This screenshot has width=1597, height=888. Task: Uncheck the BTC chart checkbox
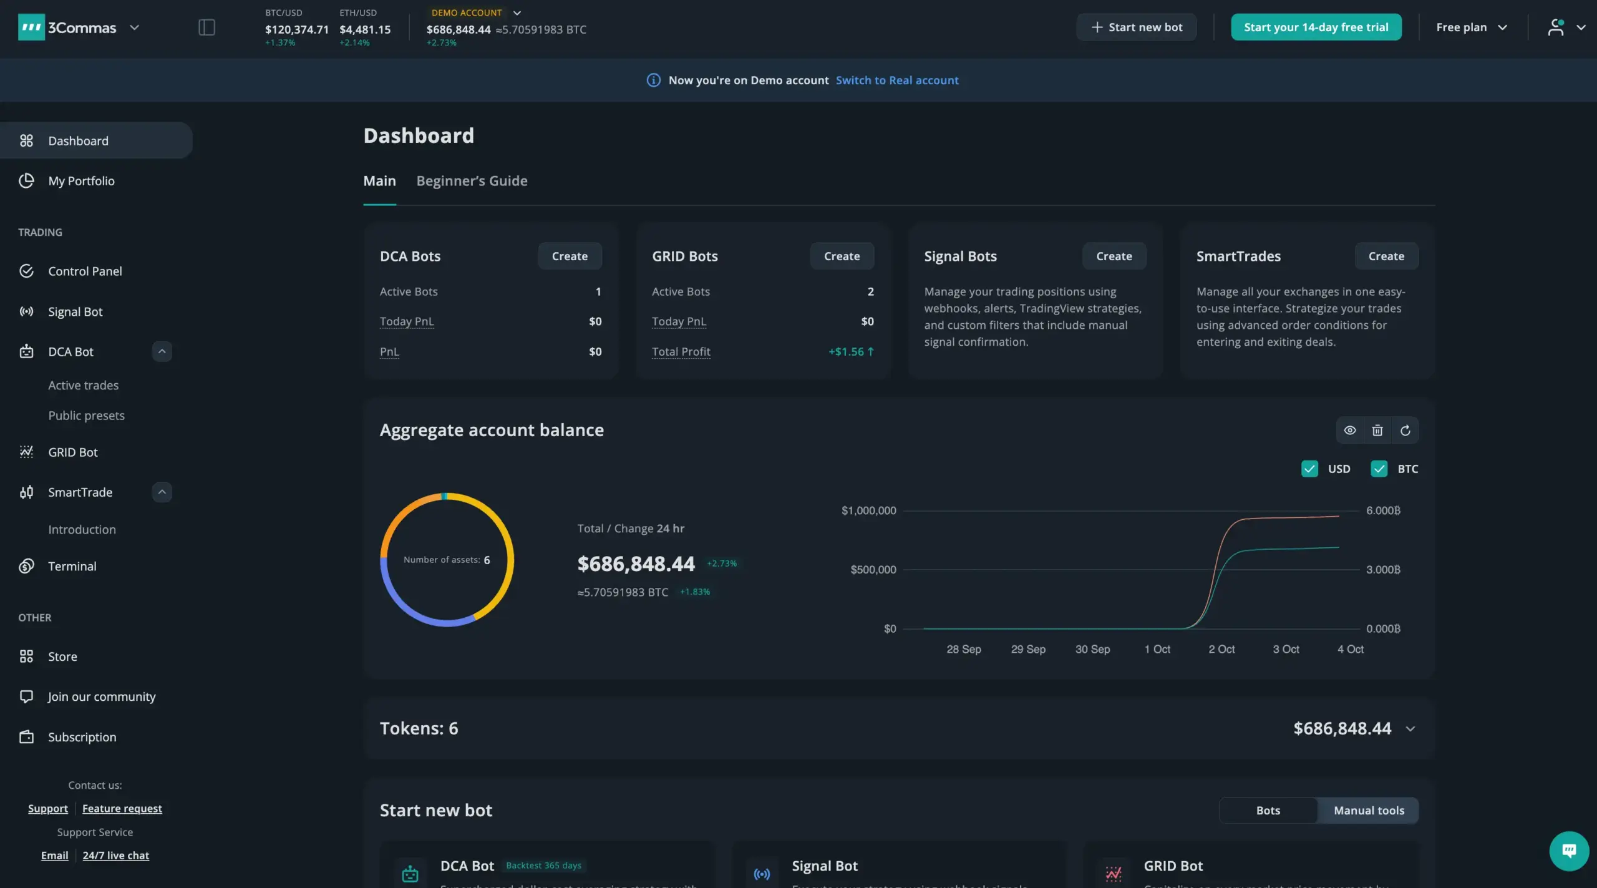1379,469
